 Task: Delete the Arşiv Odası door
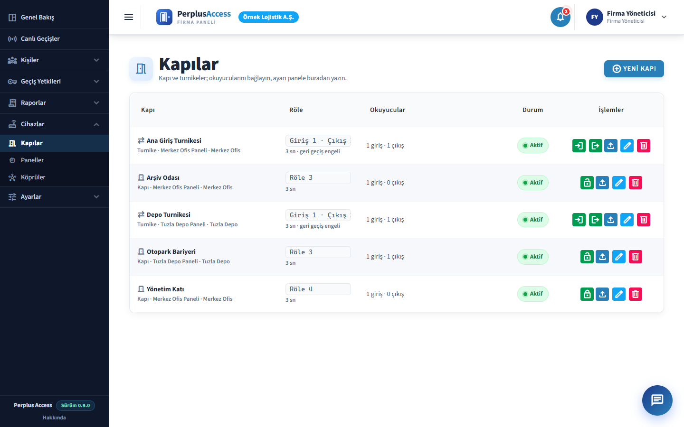click(x=636, y=183)
